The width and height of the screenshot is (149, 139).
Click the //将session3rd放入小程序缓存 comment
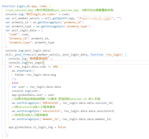[x=34, y=107]
